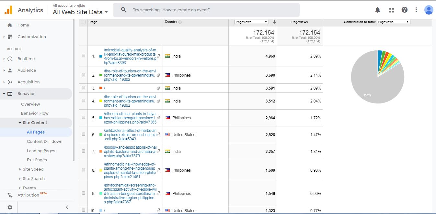Click the user account avatar

(429, 10)
